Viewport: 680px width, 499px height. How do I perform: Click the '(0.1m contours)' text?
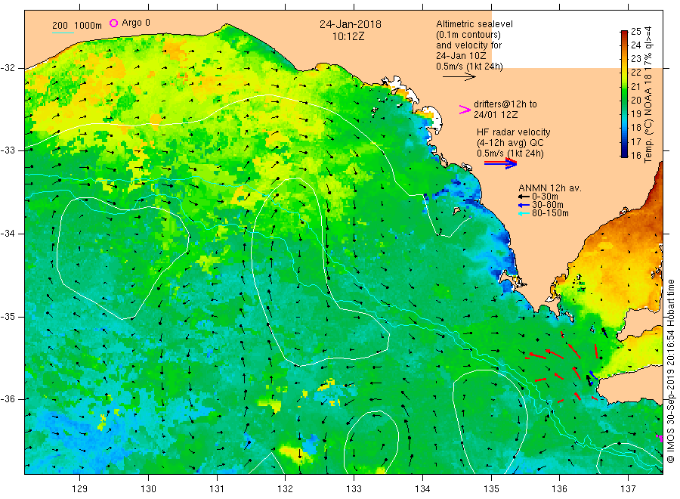tap(468, 35)
